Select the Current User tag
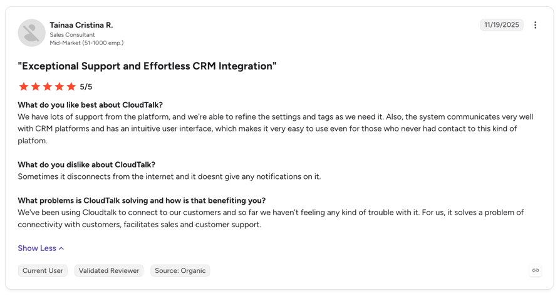560x296 pixels. coord(43,271)
